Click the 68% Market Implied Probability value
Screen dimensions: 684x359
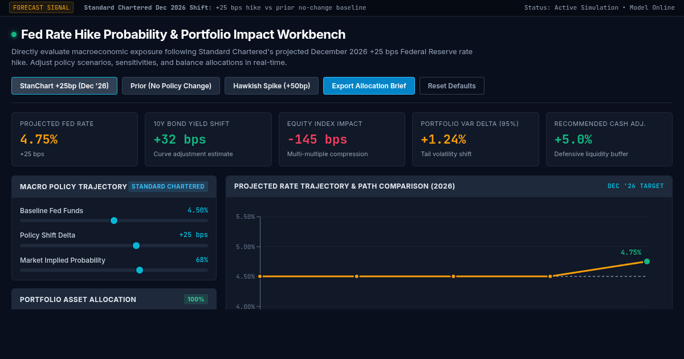pyautogui.click(x=202, y=260)
